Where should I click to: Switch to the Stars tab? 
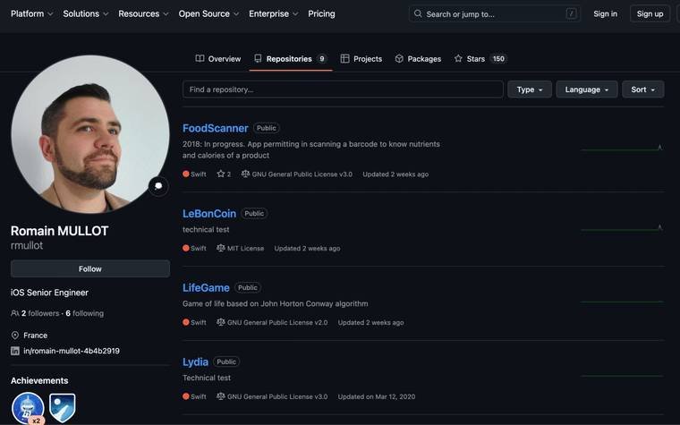click(480, 58)
